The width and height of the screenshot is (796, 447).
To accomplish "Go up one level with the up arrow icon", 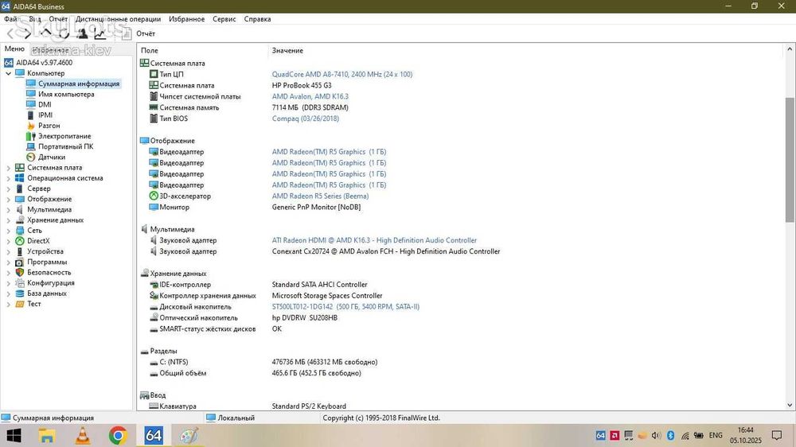I will pyautogui.click(x=45, y=33).
